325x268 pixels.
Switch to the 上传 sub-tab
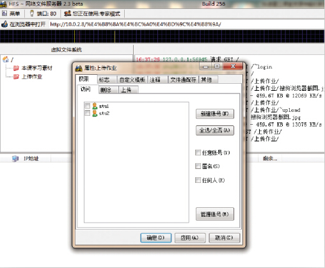coord(129,90)
